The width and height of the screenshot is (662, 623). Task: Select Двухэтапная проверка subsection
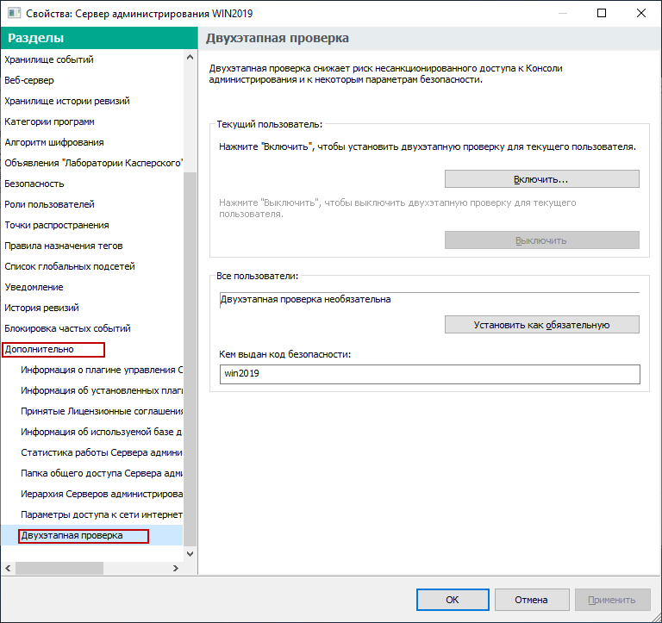[x=91, y=535]
